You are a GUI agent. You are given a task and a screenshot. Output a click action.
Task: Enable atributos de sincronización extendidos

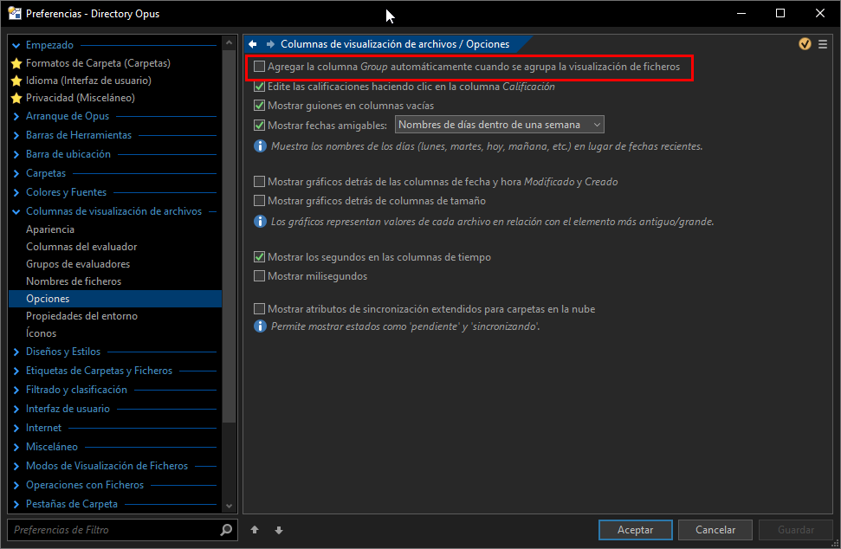pyautogui.click(x=260, y=309)
